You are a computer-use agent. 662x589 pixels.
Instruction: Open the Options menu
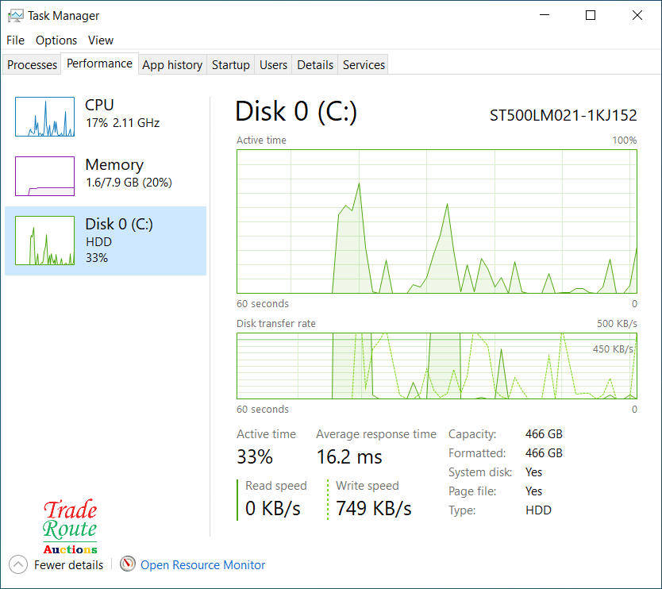point(56,40)
